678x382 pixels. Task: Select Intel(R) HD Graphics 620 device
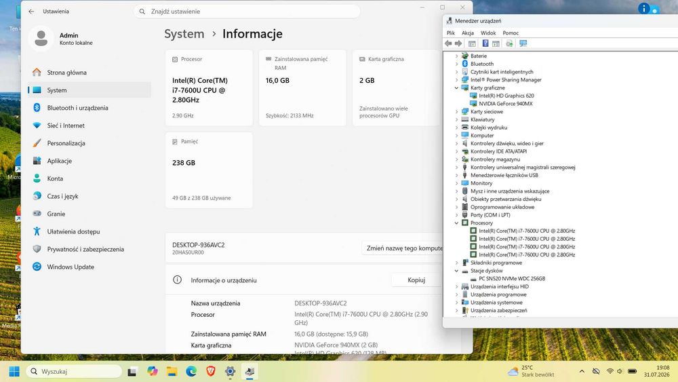click(x=506, y=96)
